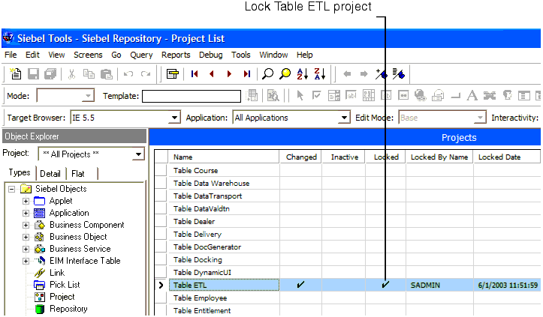Switch to the Detail tab
Image resolution: width=543 pixels, height=317 pixels.
(x=50, y=174)
